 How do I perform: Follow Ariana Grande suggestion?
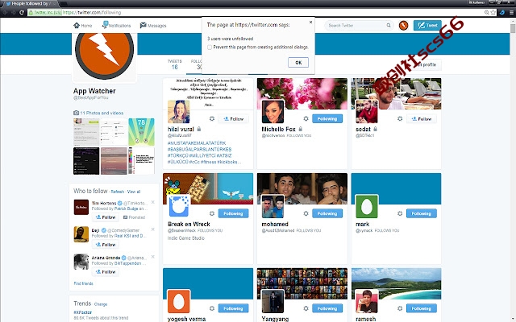106,272
